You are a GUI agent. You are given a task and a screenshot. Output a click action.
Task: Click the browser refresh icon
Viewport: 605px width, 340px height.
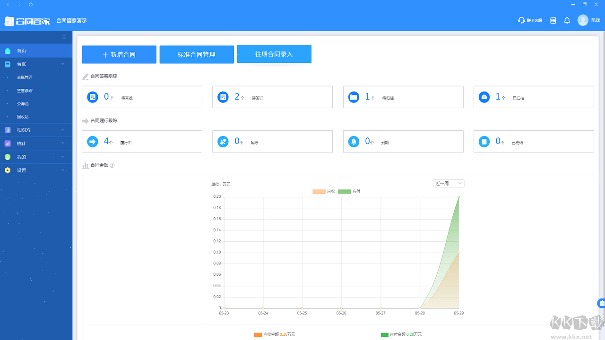31,4
